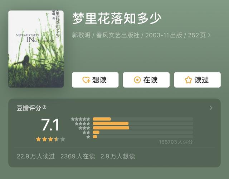
Task: Click the three-star rating distribution bar
Action: [143, 128]
